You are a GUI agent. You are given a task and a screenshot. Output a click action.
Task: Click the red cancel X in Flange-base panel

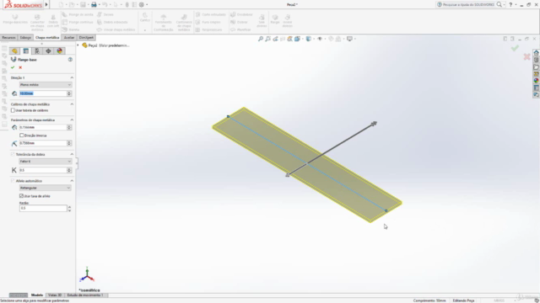tap(20, 67)
